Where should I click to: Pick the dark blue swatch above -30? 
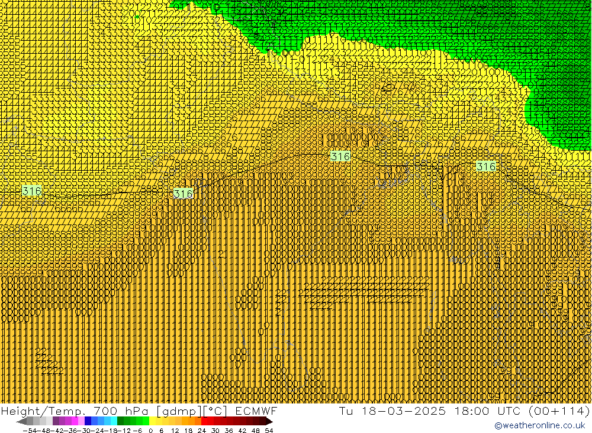[x=88, y=421]
